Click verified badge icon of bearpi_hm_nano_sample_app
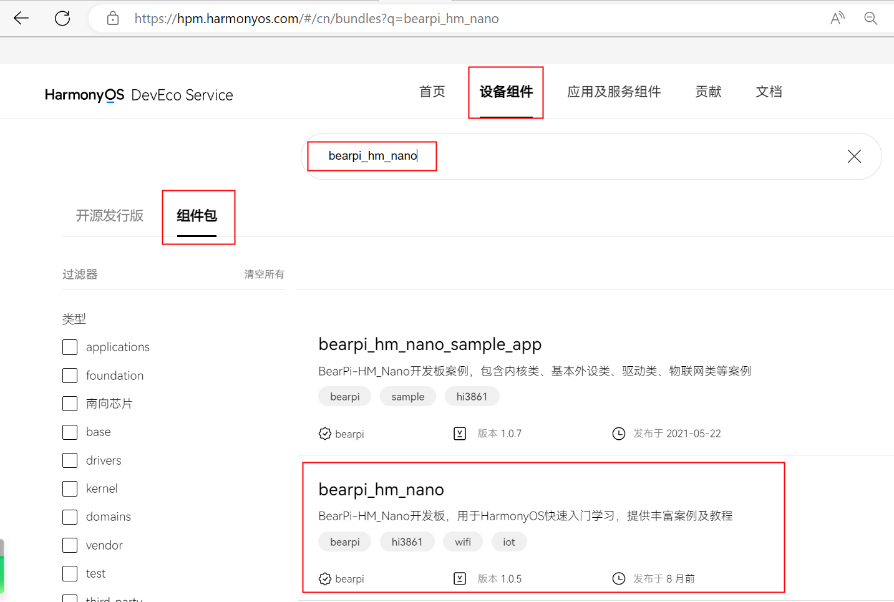 325,434
